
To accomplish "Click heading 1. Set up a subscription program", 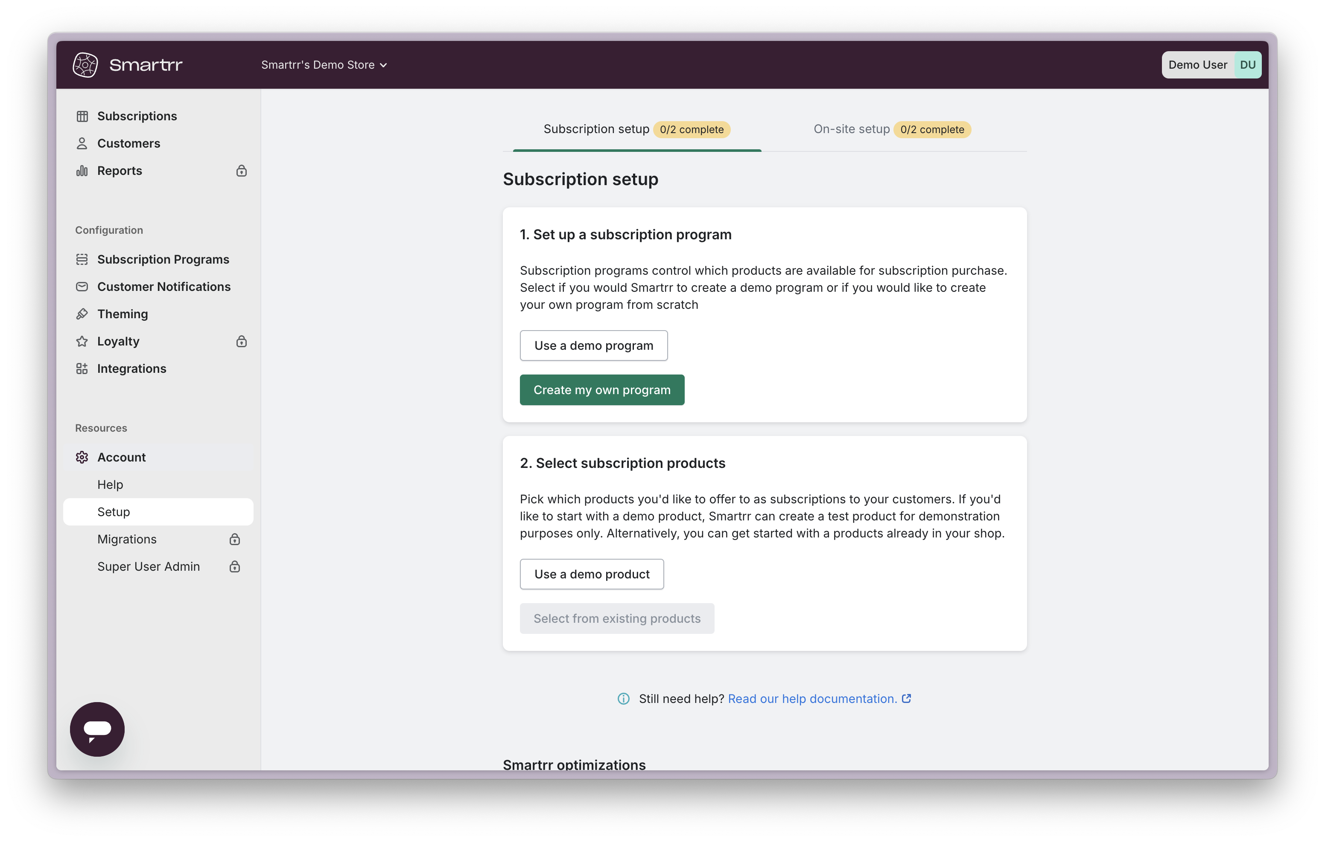I will [626, 235].
